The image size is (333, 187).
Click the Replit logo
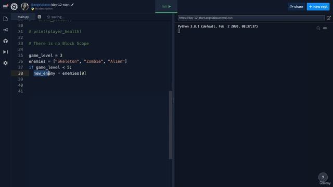(14, 7)
